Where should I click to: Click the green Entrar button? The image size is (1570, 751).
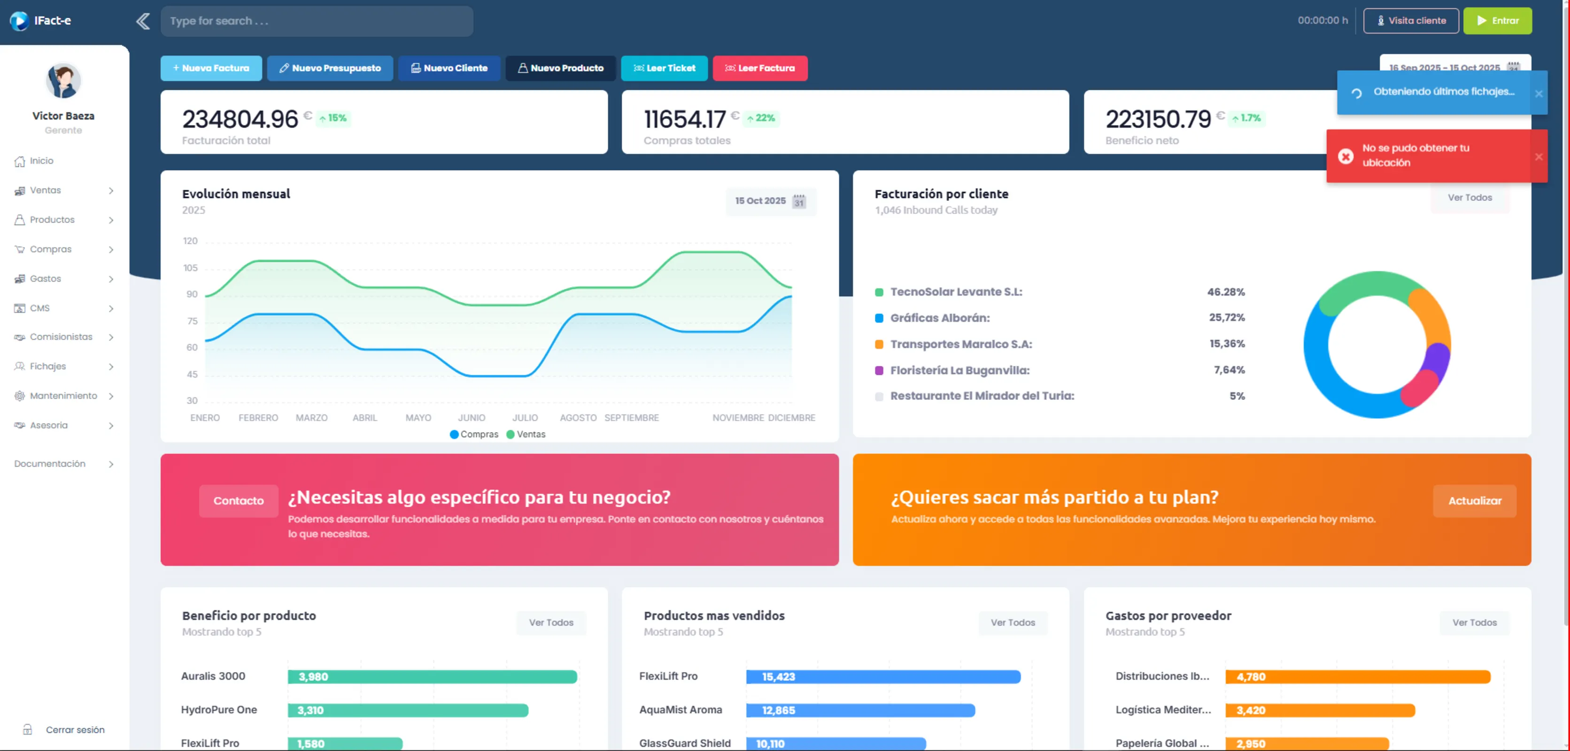click(x=1498, y=21)
